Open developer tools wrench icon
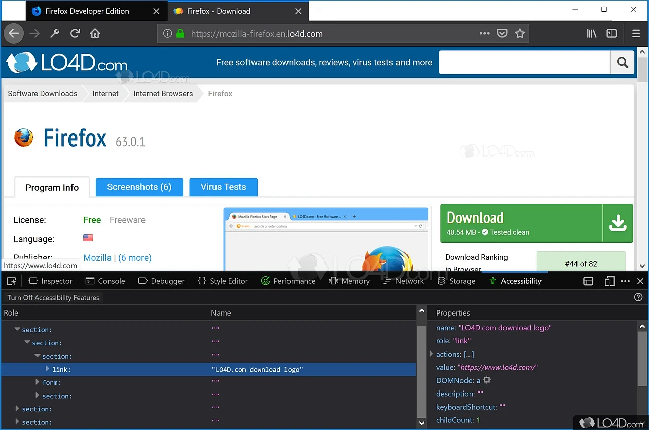This screenshot has width=649, height=430. pyautogui.click(x=55, y=34)
